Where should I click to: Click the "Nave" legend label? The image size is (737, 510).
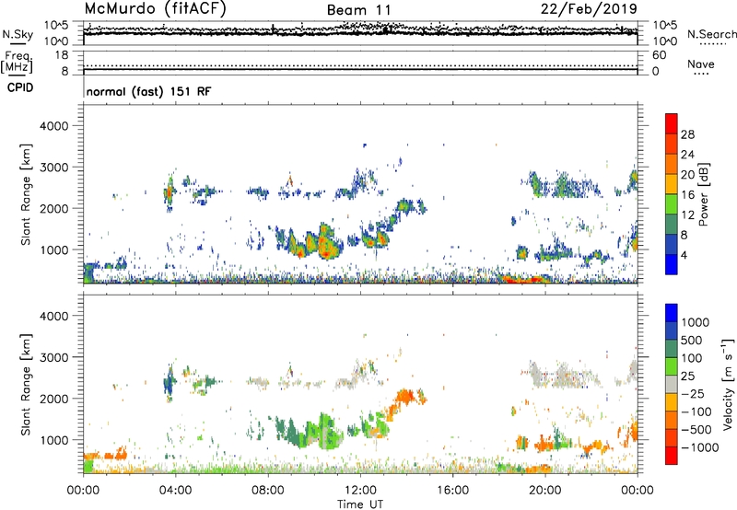[x=700, y=64]
